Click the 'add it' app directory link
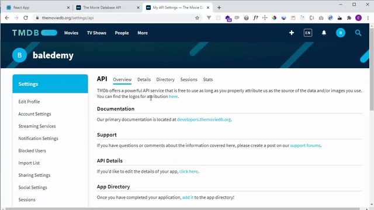Screen dimensions: 374x210 click(x=188, y=197)
